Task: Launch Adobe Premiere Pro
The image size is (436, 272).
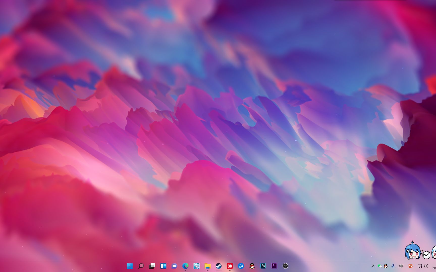Action: click(274, 266)
